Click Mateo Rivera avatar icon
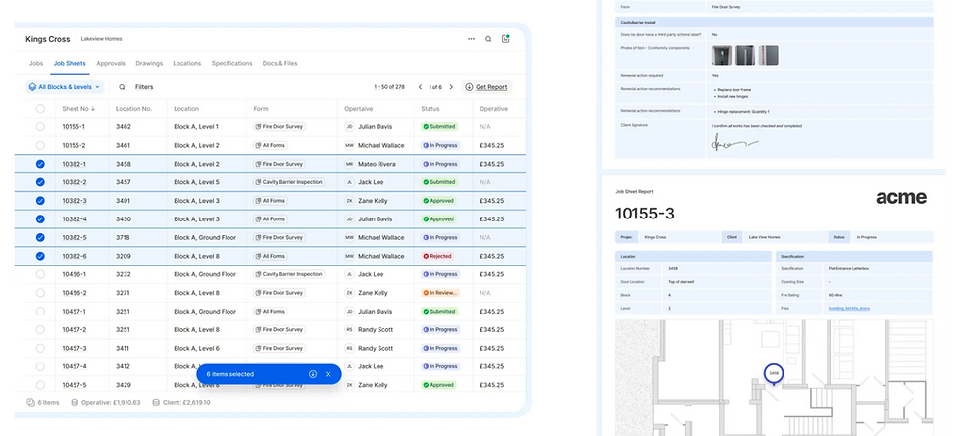The width and height of the screenshot is (961, 436). [349, 164]
